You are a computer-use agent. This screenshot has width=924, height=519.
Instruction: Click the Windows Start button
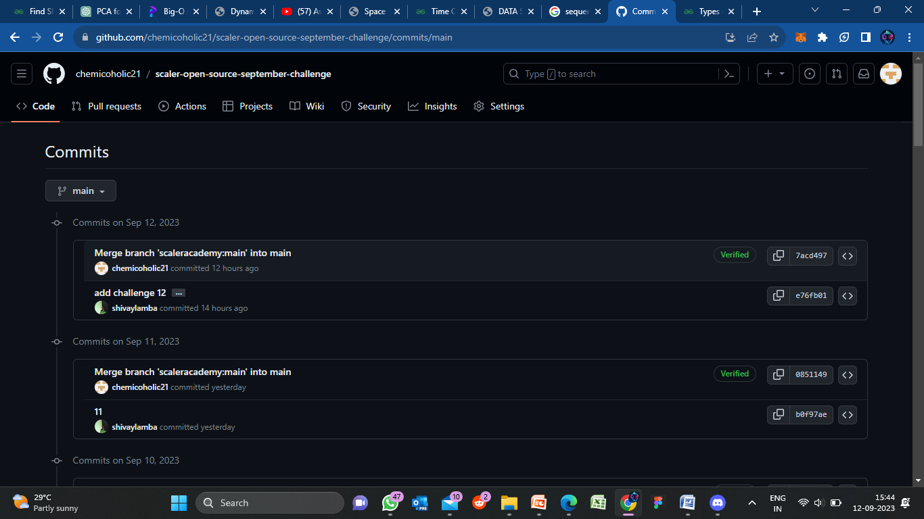pyautogui.click(x=178, y=503)
